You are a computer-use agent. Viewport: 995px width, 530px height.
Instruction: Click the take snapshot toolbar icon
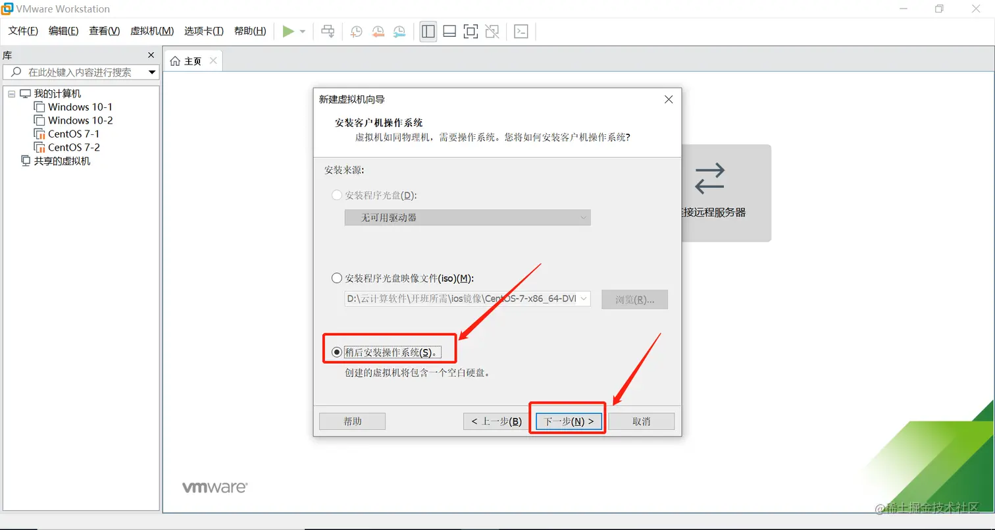coord(356,31)
